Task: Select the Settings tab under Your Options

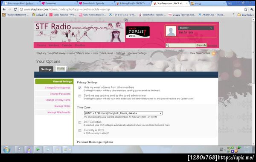Action: coord(46,69)
